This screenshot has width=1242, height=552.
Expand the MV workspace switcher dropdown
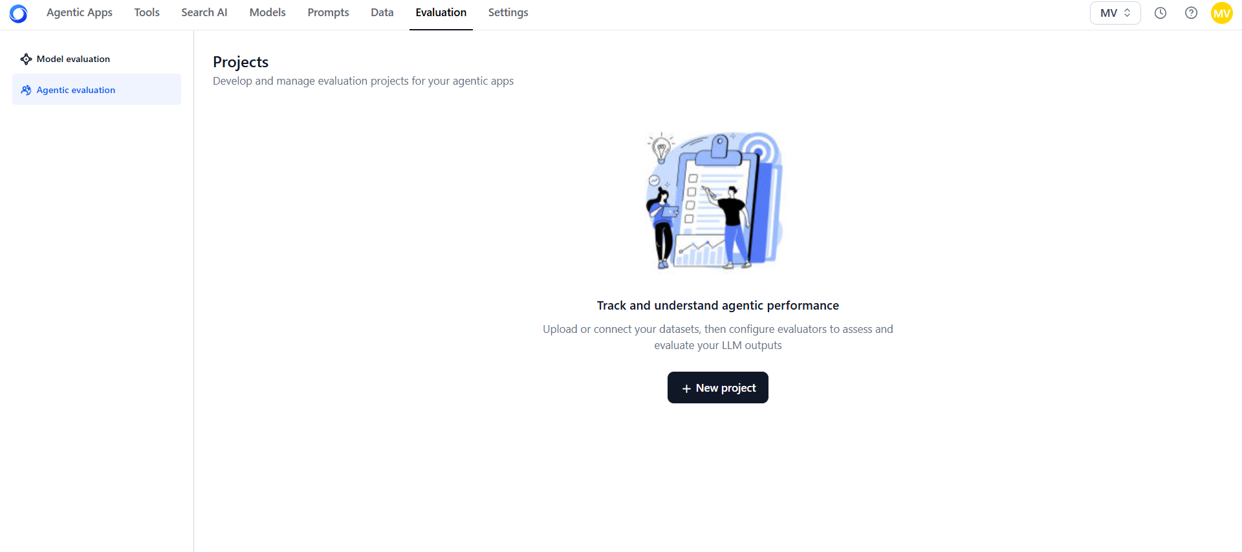coord(1115,13)
